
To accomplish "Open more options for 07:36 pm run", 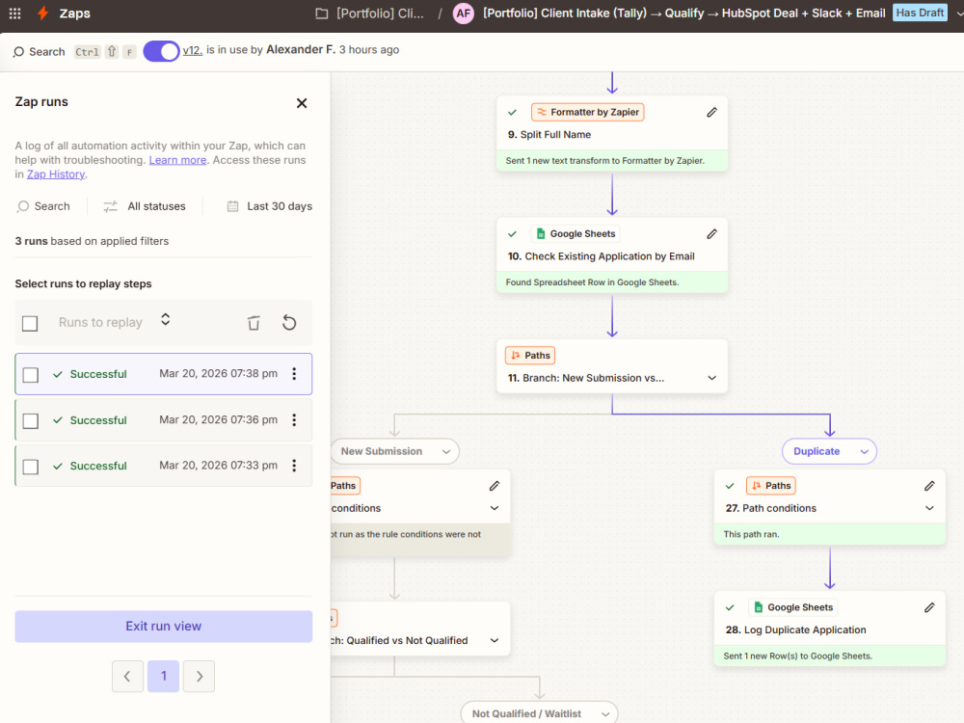I will 294,419.
